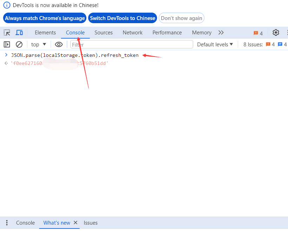288x232 pixels.
Task: Switch to the Network tab
Action: pyautogui.click(x=132, y=33)
